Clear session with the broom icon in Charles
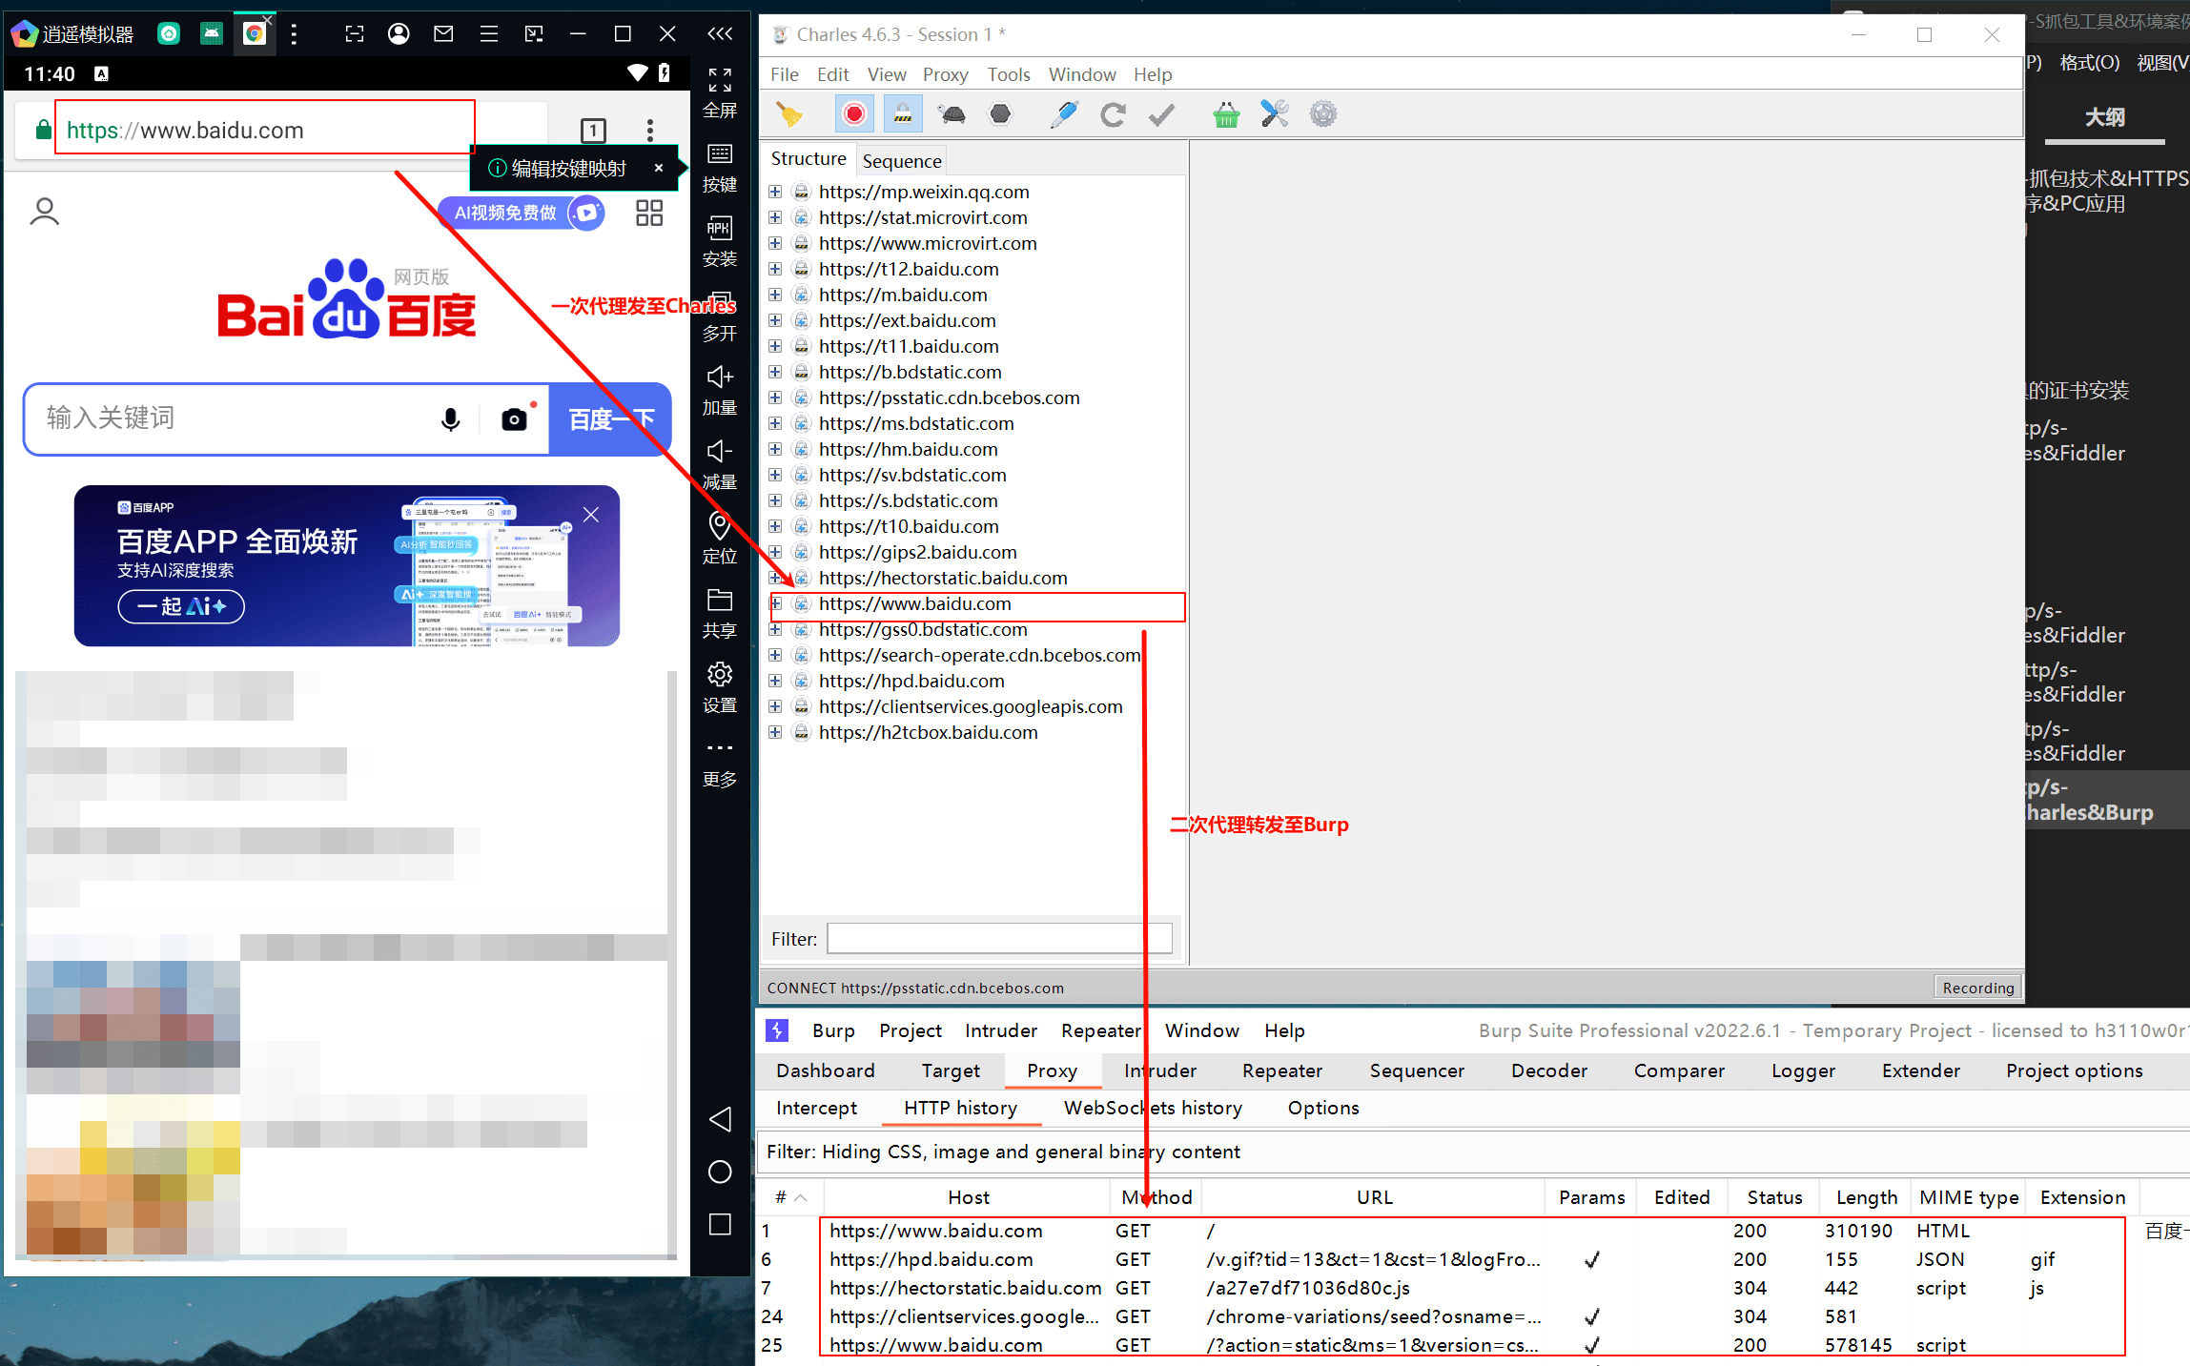 tap(789, 114)
